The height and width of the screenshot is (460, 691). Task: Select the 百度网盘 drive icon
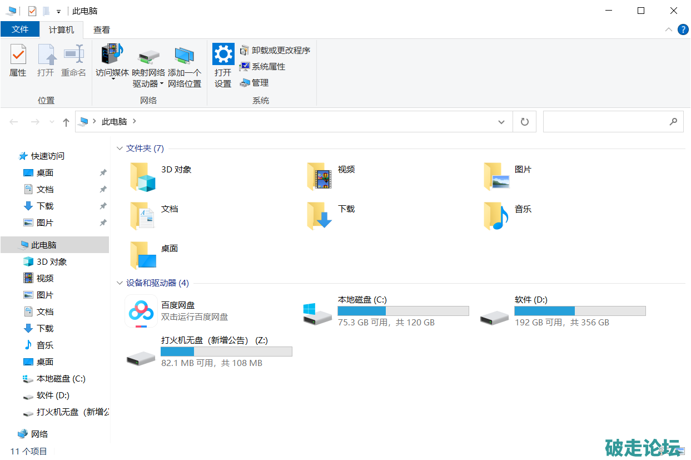141,311
